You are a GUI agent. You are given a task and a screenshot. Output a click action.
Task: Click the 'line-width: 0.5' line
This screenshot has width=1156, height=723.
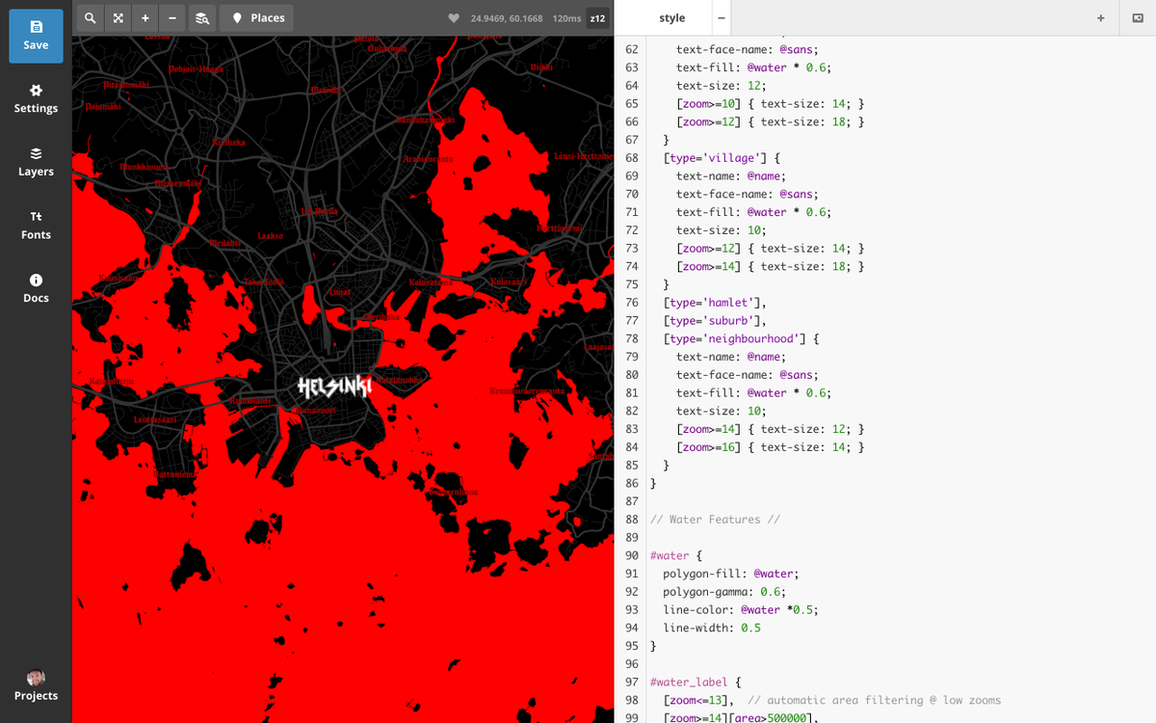coord(711,628)
